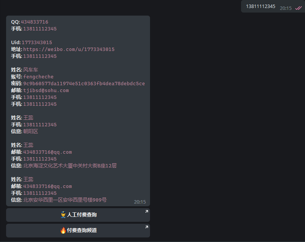Screen dimensions: 305x242
Task: Copy the last 信息 address line
Action: tap(65, 200)
